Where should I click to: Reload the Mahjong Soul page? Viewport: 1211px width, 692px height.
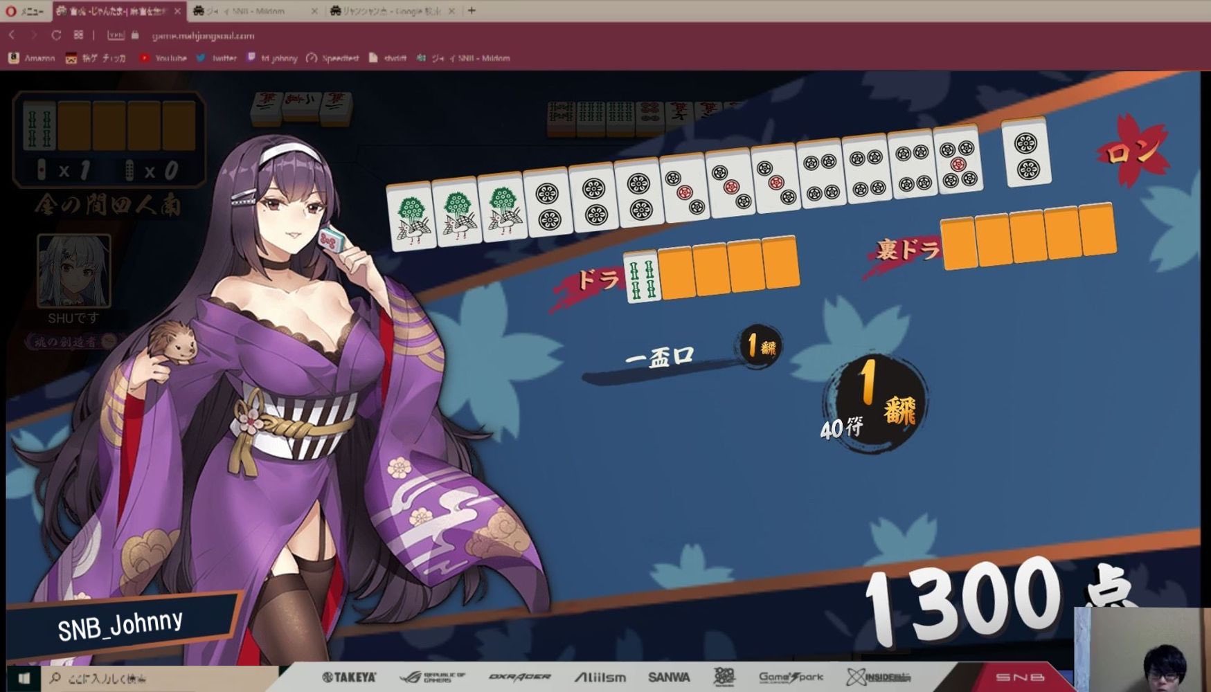point(56,35)
